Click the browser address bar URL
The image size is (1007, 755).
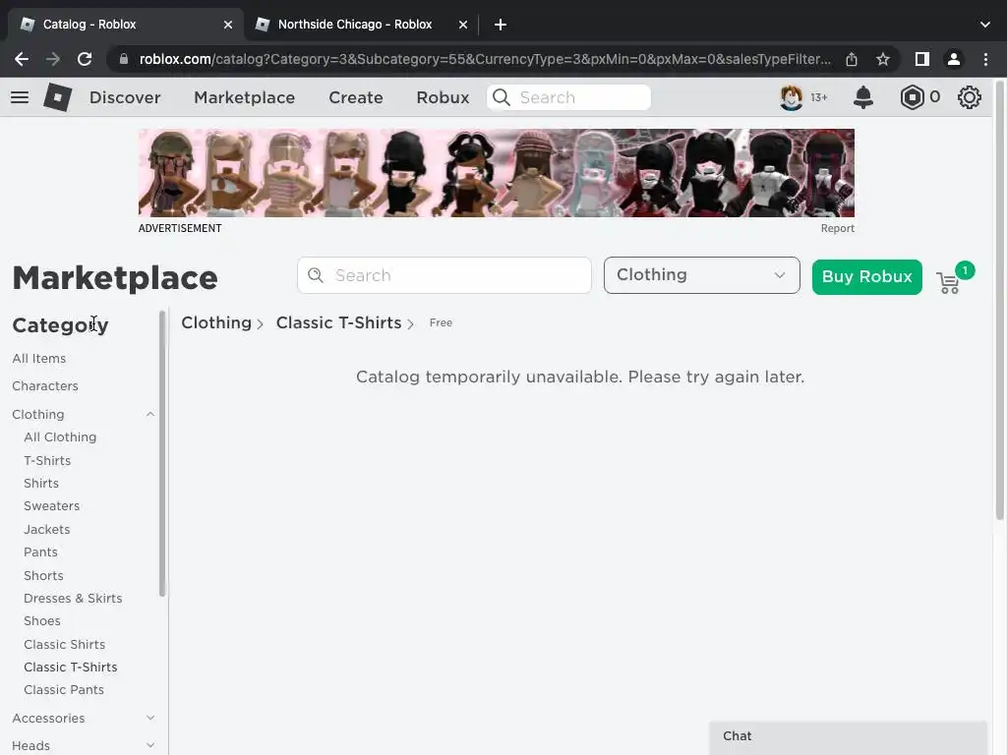point(485,59)
